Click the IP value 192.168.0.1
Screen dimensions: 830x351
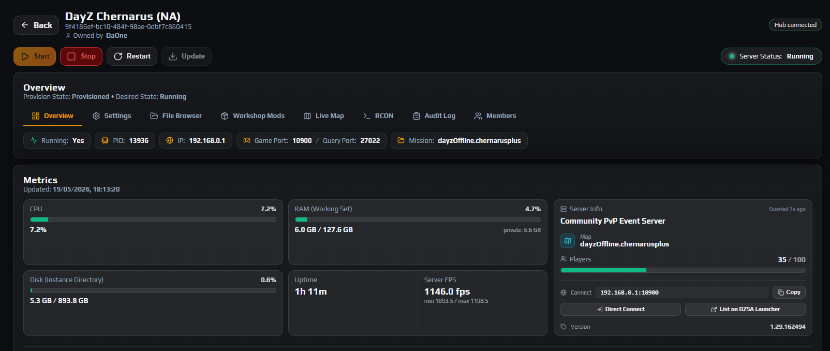point(207,140)
